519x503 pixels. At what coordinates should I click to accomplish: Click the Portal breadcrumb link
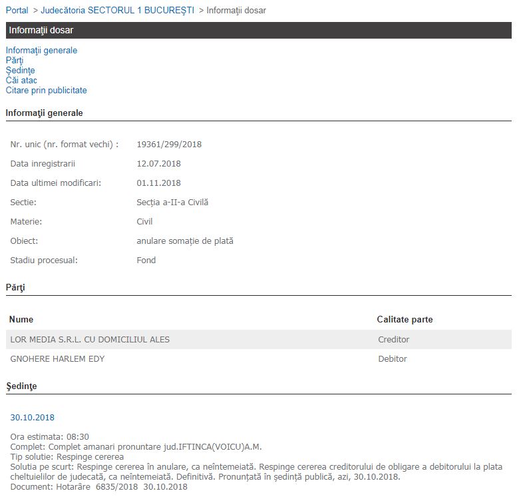point(17,11)
